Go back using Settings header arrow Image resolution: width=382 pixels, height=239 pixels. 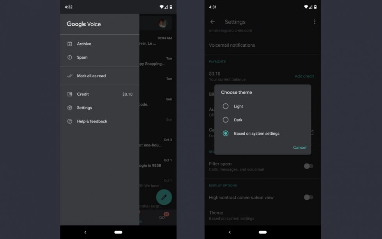[212, 22]
